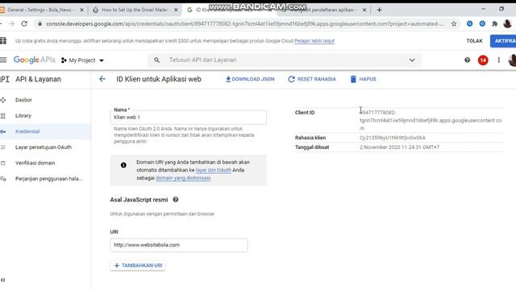Select Kredensial in the sidebar
Image resolution: width=516 pixels, height=290 pixels.
pyautogui.click(x=45, y=131)
